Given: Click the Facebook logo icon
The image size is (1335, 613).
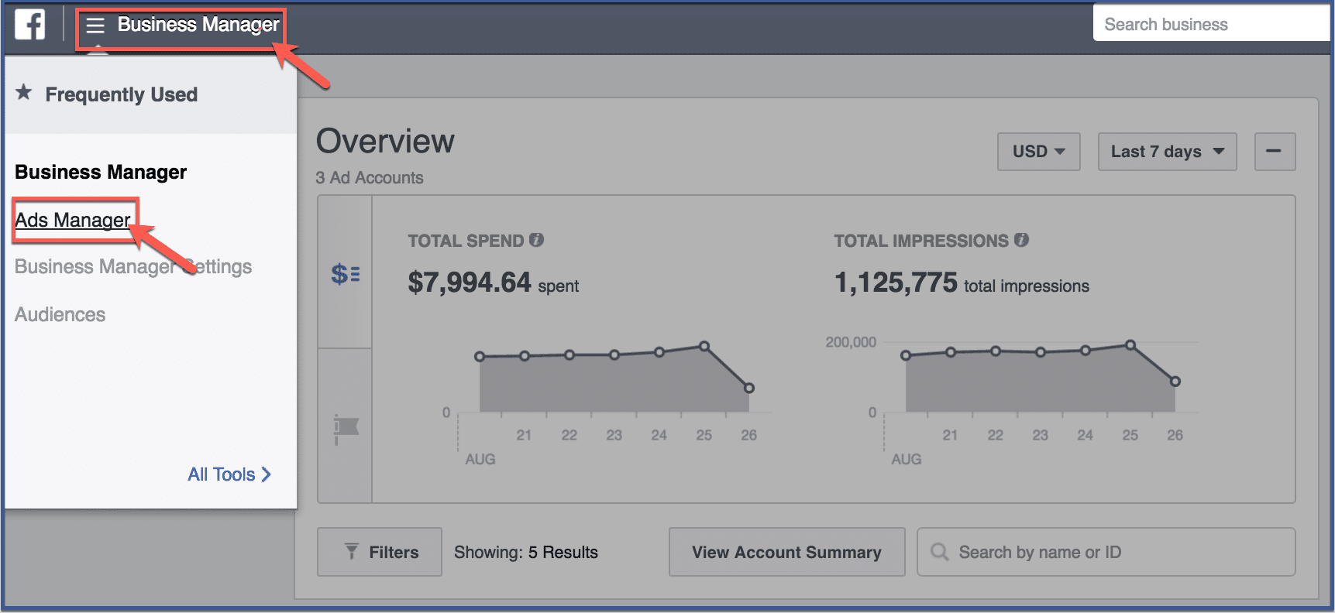Looking at the screenshot, I should pyautogui.click(x=29, y=24).
